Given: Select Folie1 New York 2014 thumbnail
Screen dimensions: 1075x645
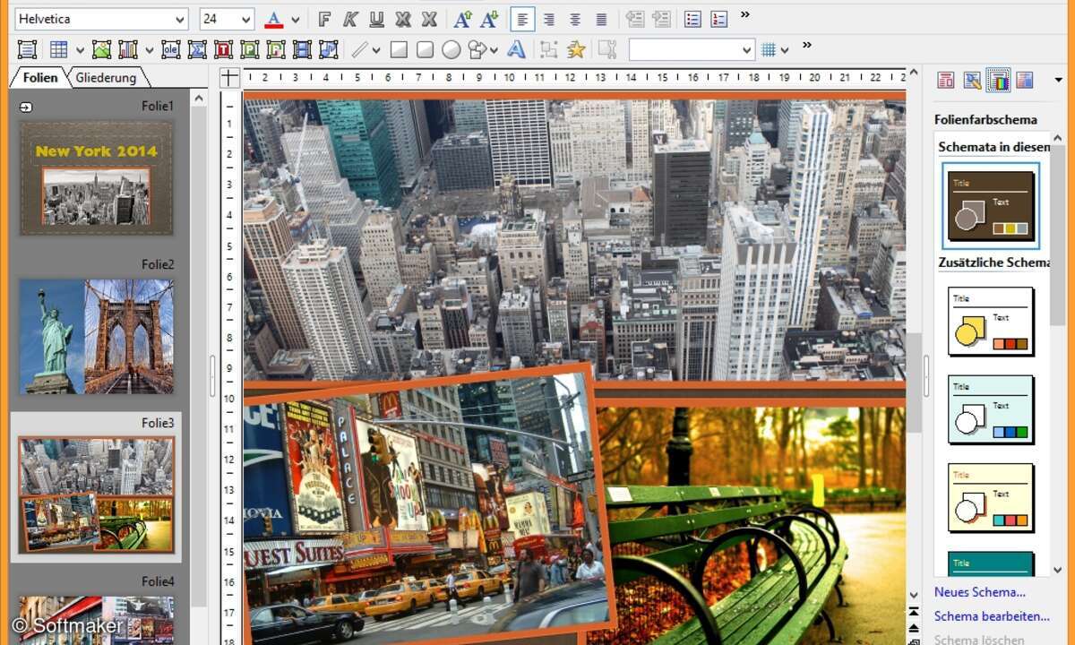Looking at the screenshot, I should (x=97, y=177).
